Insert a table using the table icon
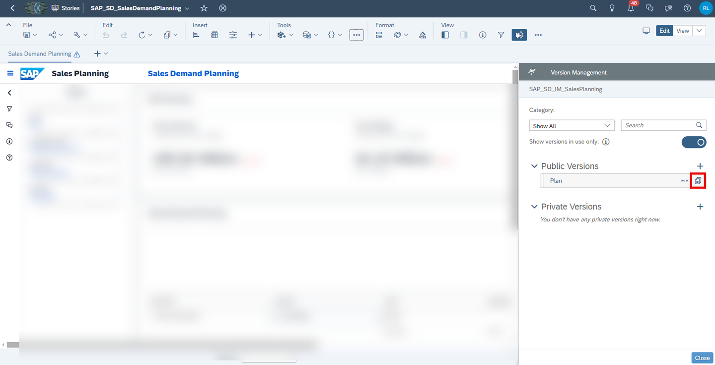 tap(214, 35)
